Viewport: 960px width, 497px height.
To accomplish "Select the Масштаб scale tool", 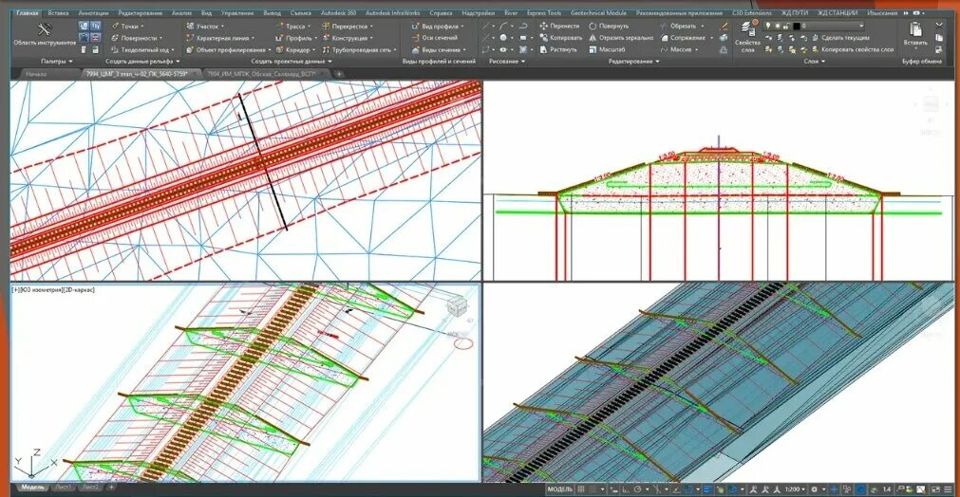I will 607,49.
